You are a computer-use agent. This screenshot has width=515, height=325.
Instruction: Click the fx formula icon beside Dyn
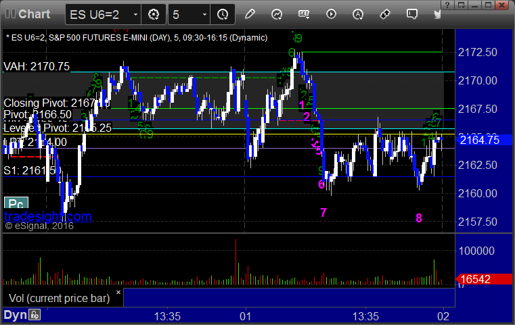(35, 315)
